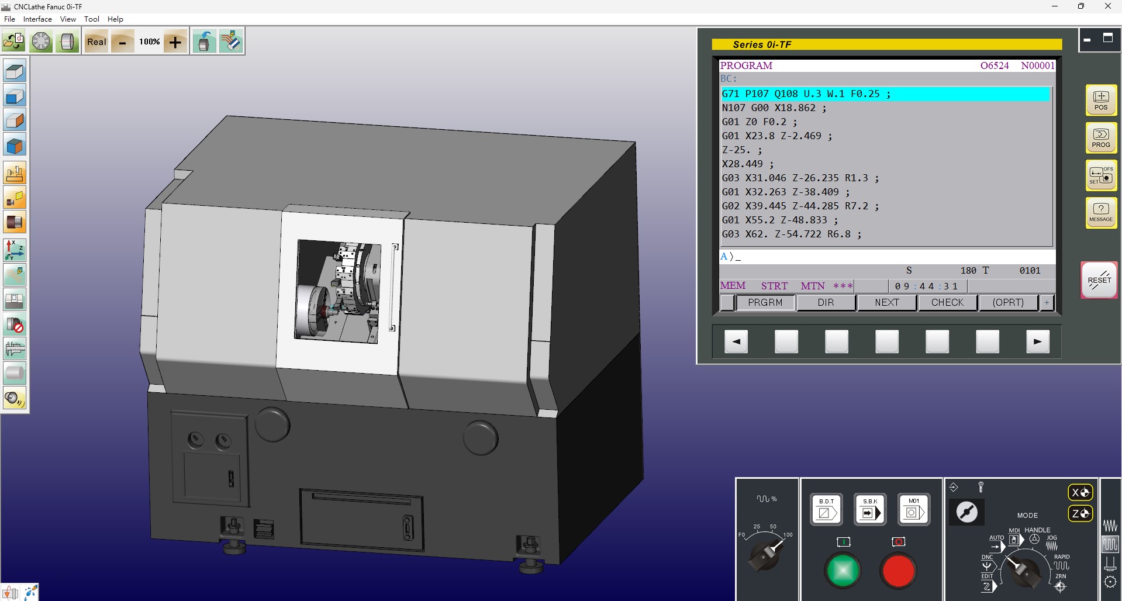
Task: Click the blank soft key under CHECK
Action: 937,341
